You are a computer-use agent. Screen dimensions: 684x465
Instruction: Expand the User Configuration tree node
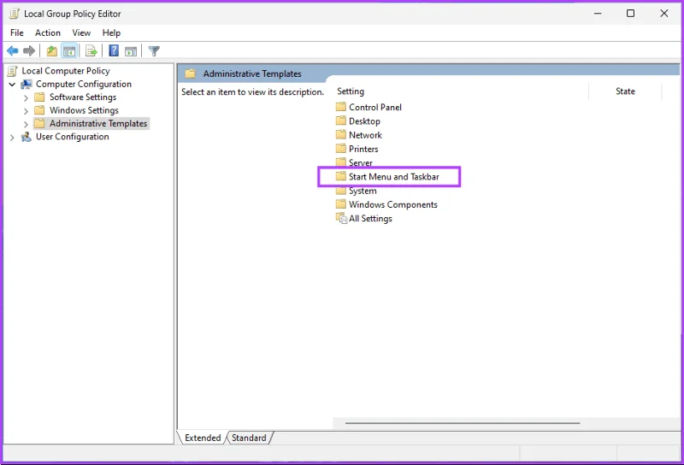(x=12, y=138)
